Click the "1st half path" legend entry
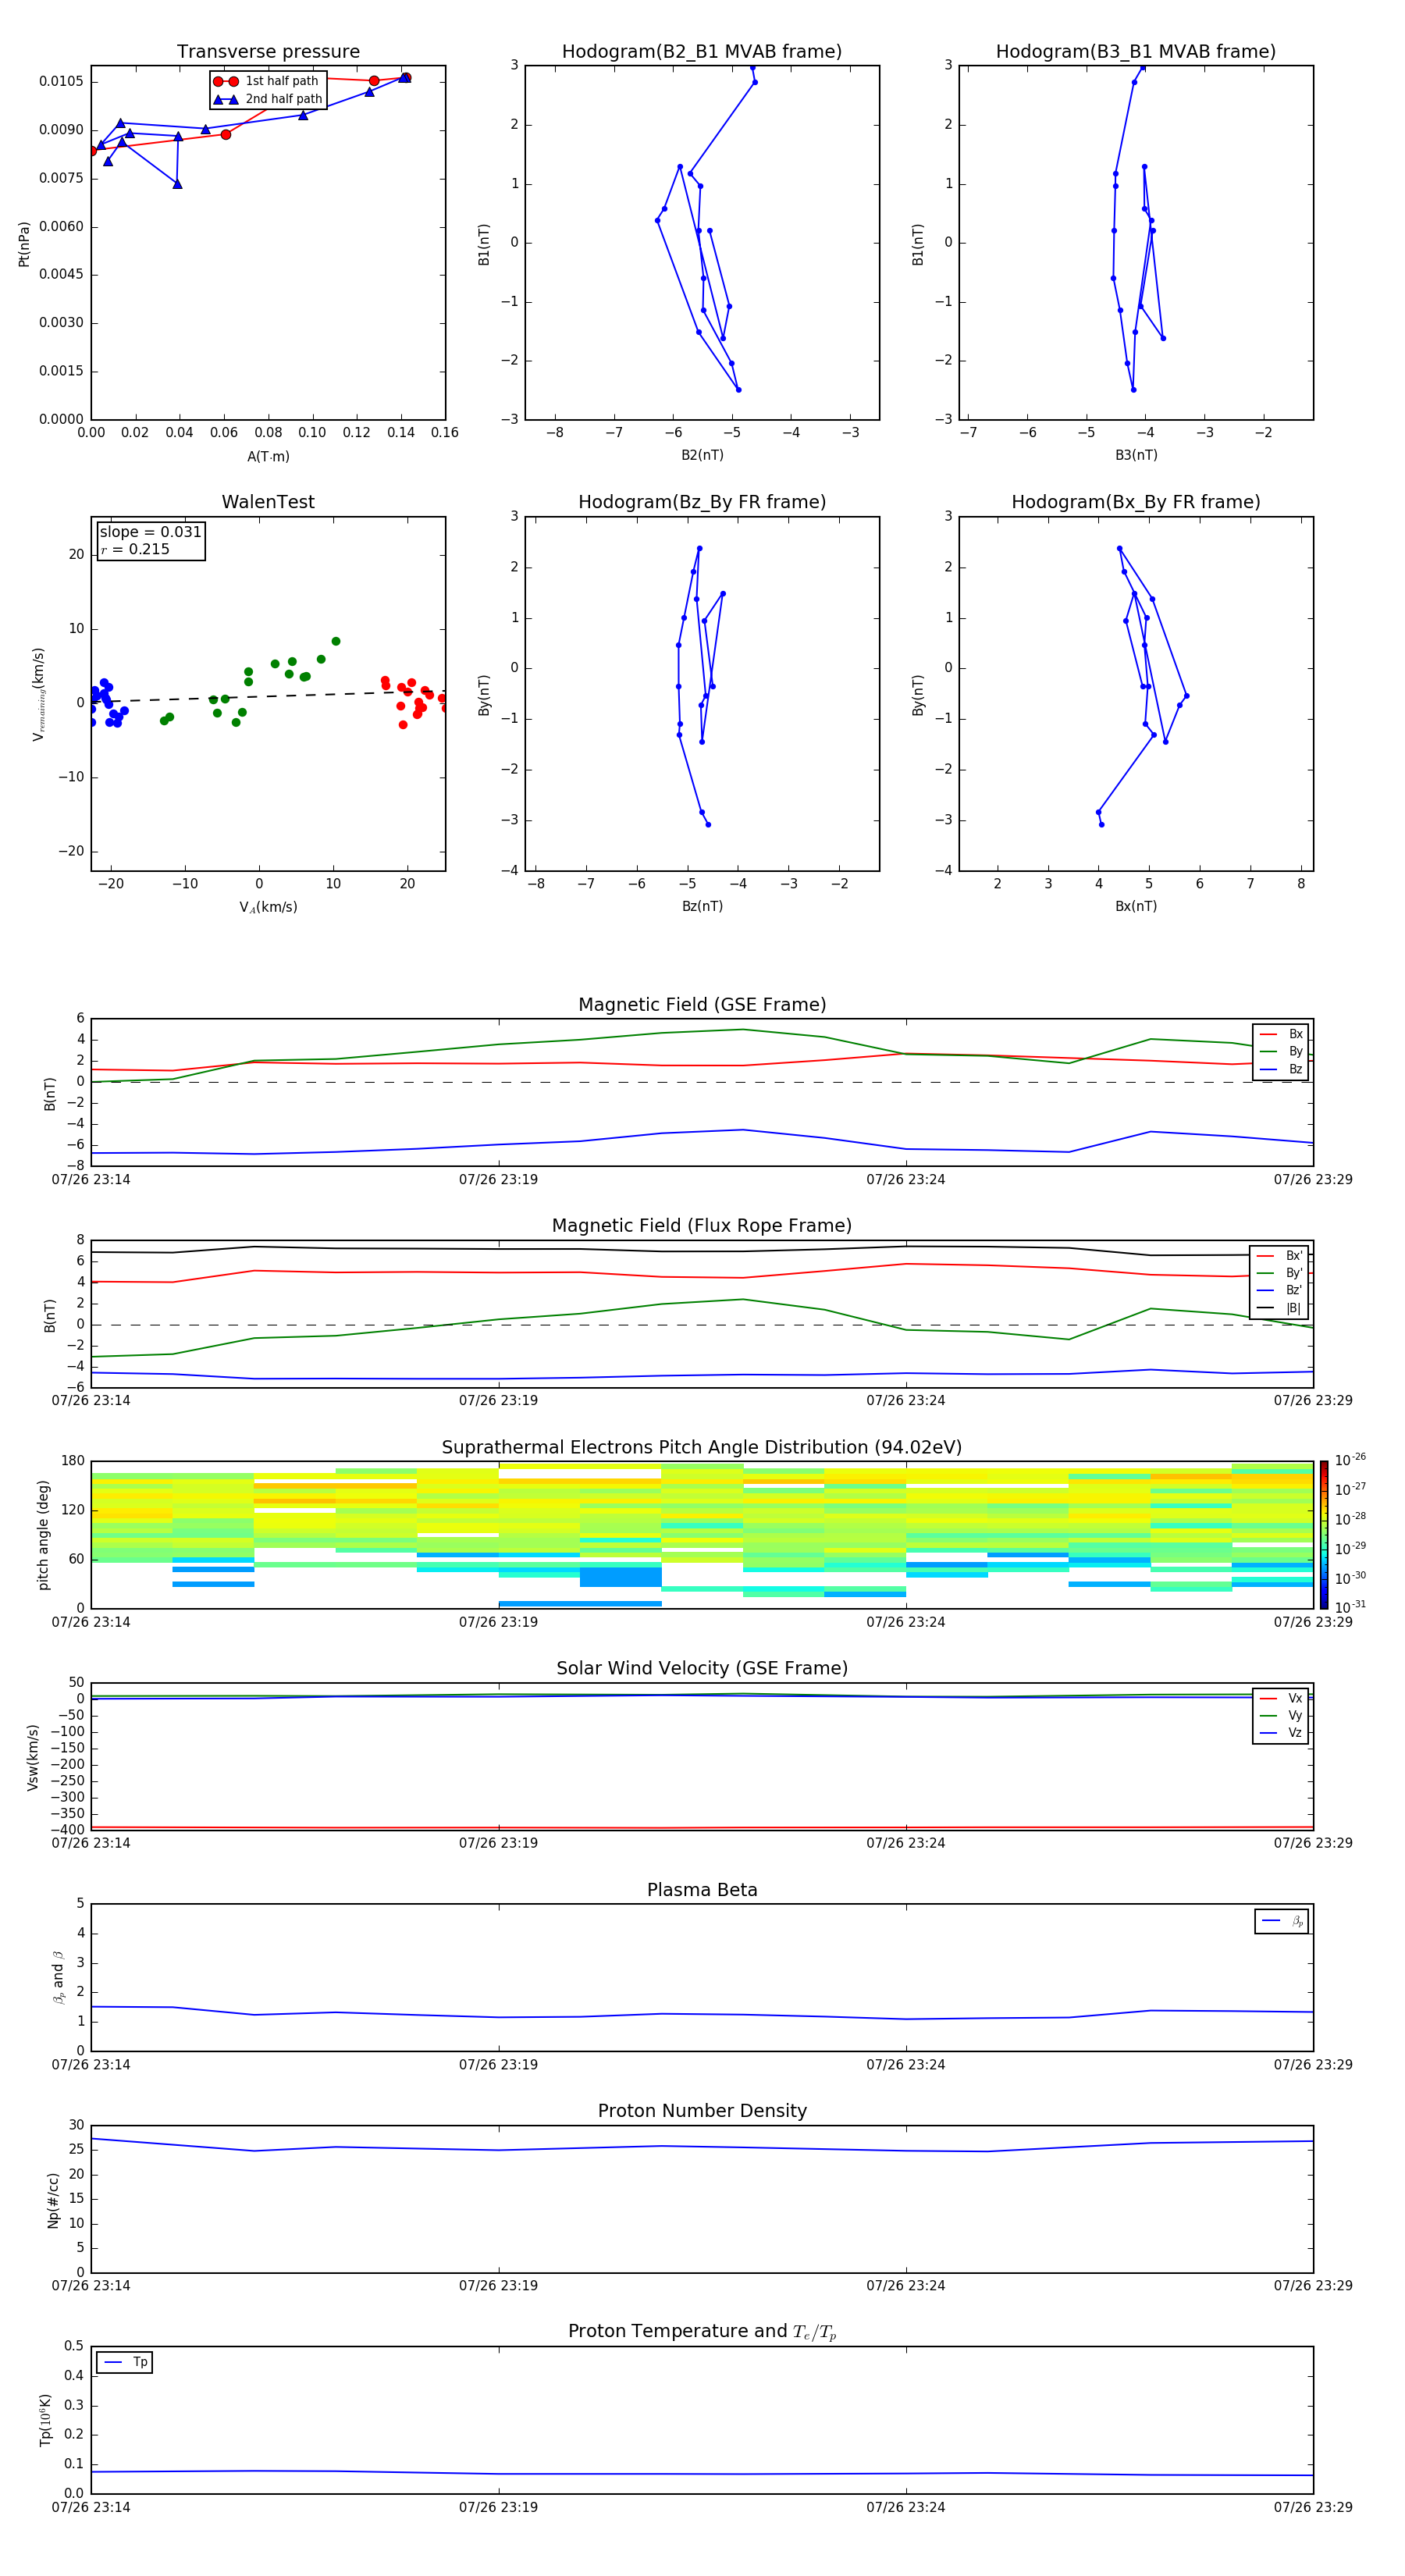Screen dimensions: 1405x2576 266,81
